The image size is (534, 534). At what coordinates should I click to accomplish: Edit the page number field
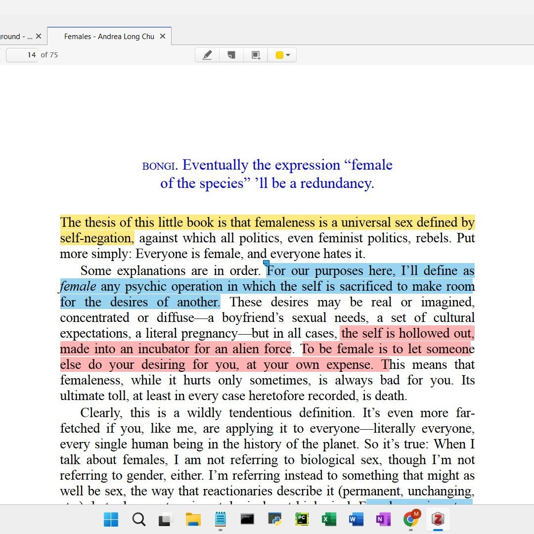(x=22, y=55)
